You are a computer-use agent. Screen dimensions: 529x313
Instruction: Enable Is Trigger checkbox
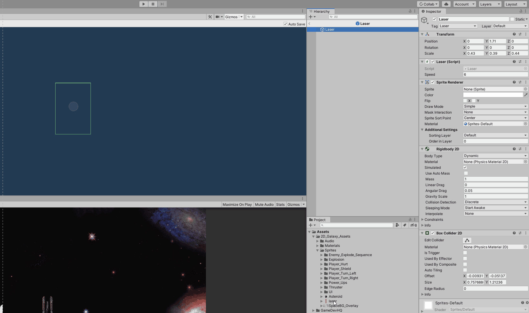click(465, 253)
